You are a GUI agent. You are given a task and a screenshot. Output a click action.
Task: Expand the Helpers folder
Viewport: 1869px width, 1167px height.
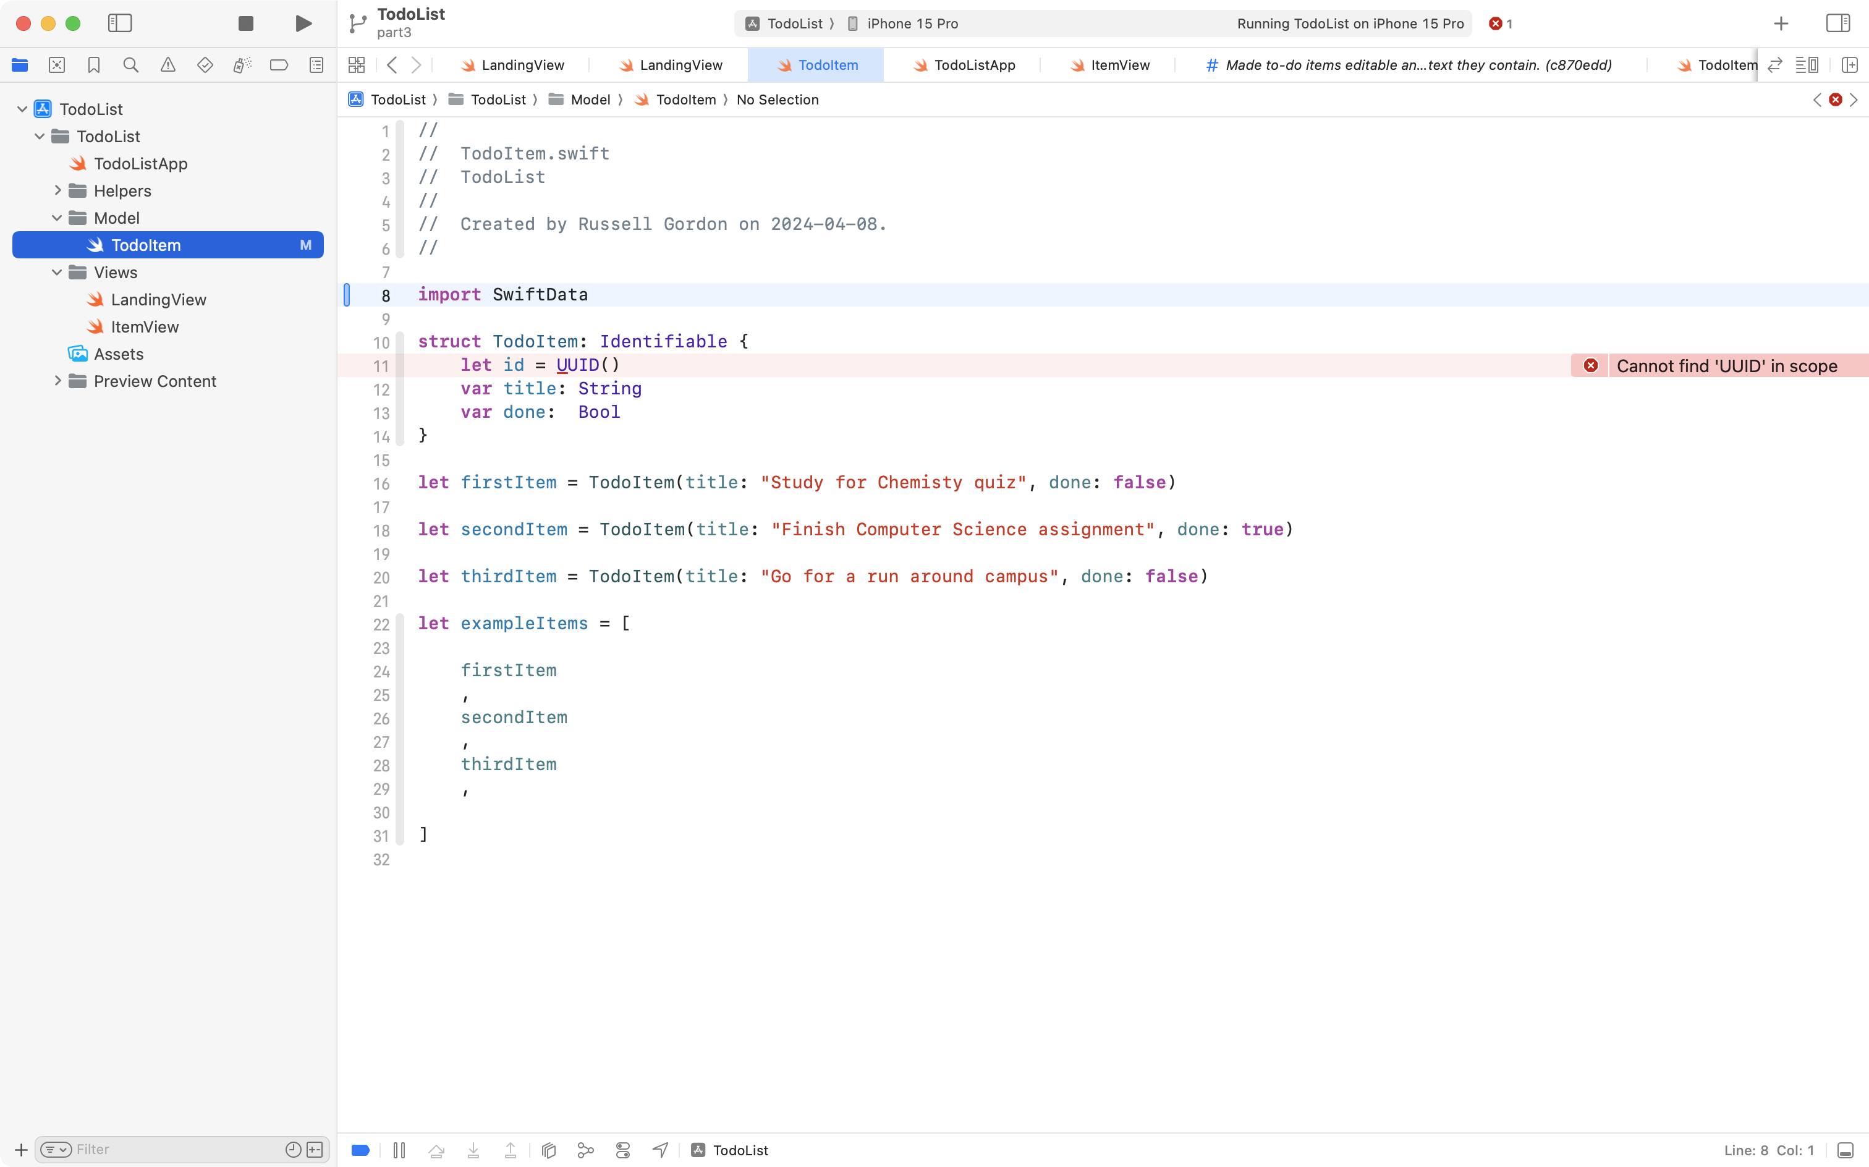56,190
